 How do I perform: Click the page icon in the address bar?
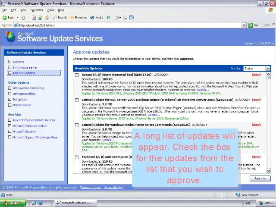tap(16, 25)
